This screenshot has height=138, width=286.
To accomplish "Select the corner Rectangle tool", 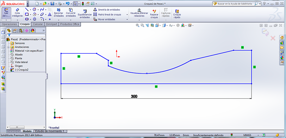I will click(x=27, y=14).
